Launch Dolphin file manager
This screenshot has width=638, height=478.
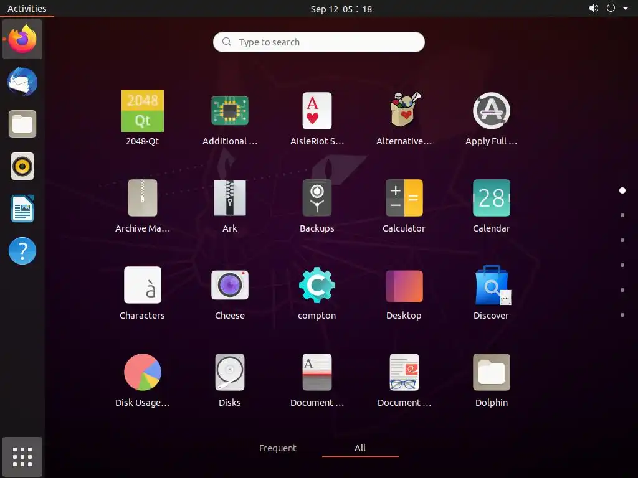(x=491, y=372)
